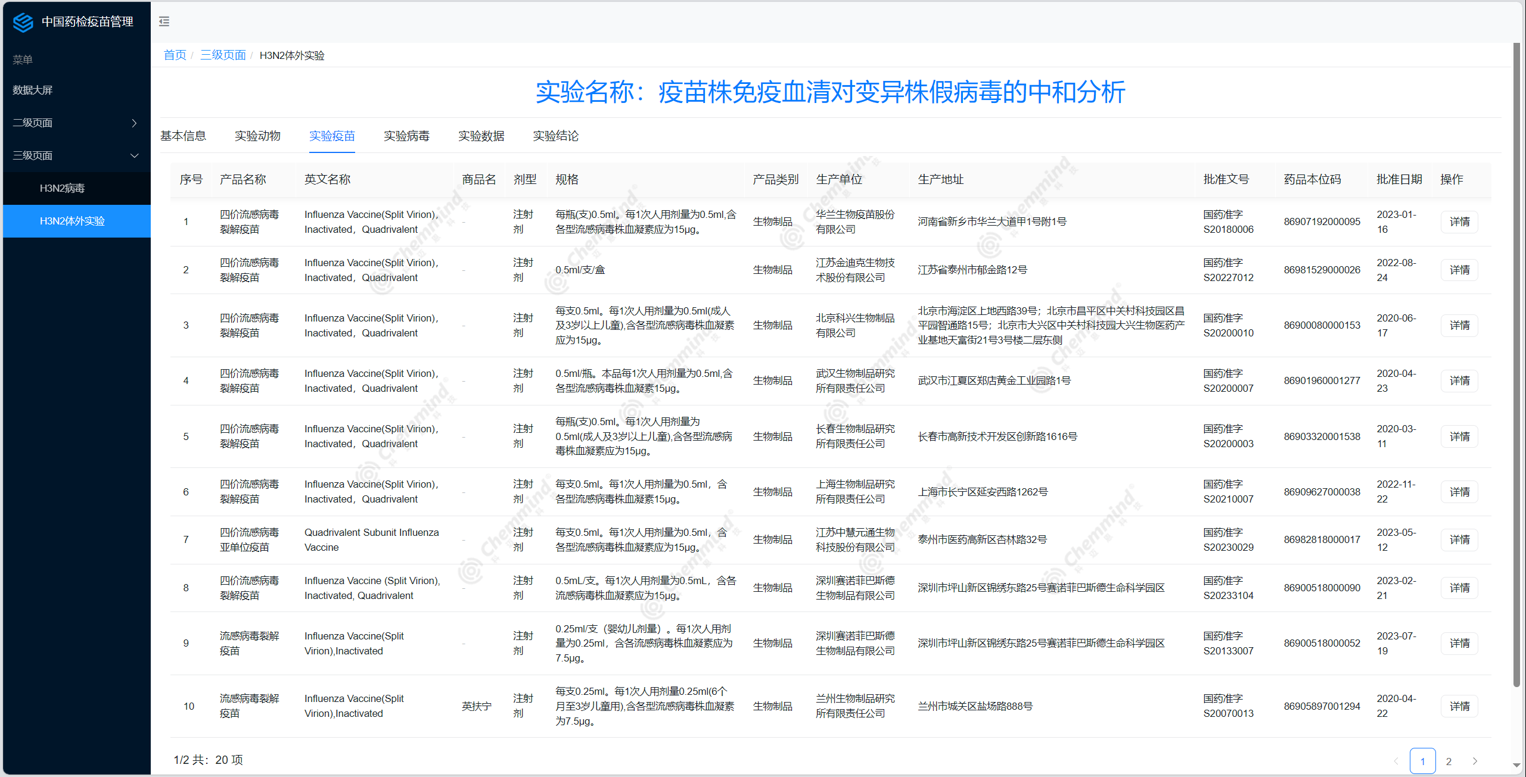Click 泰州市医药高新区杏林路32号 address
The image size is (1526, 777).
(x=982, y=539)
